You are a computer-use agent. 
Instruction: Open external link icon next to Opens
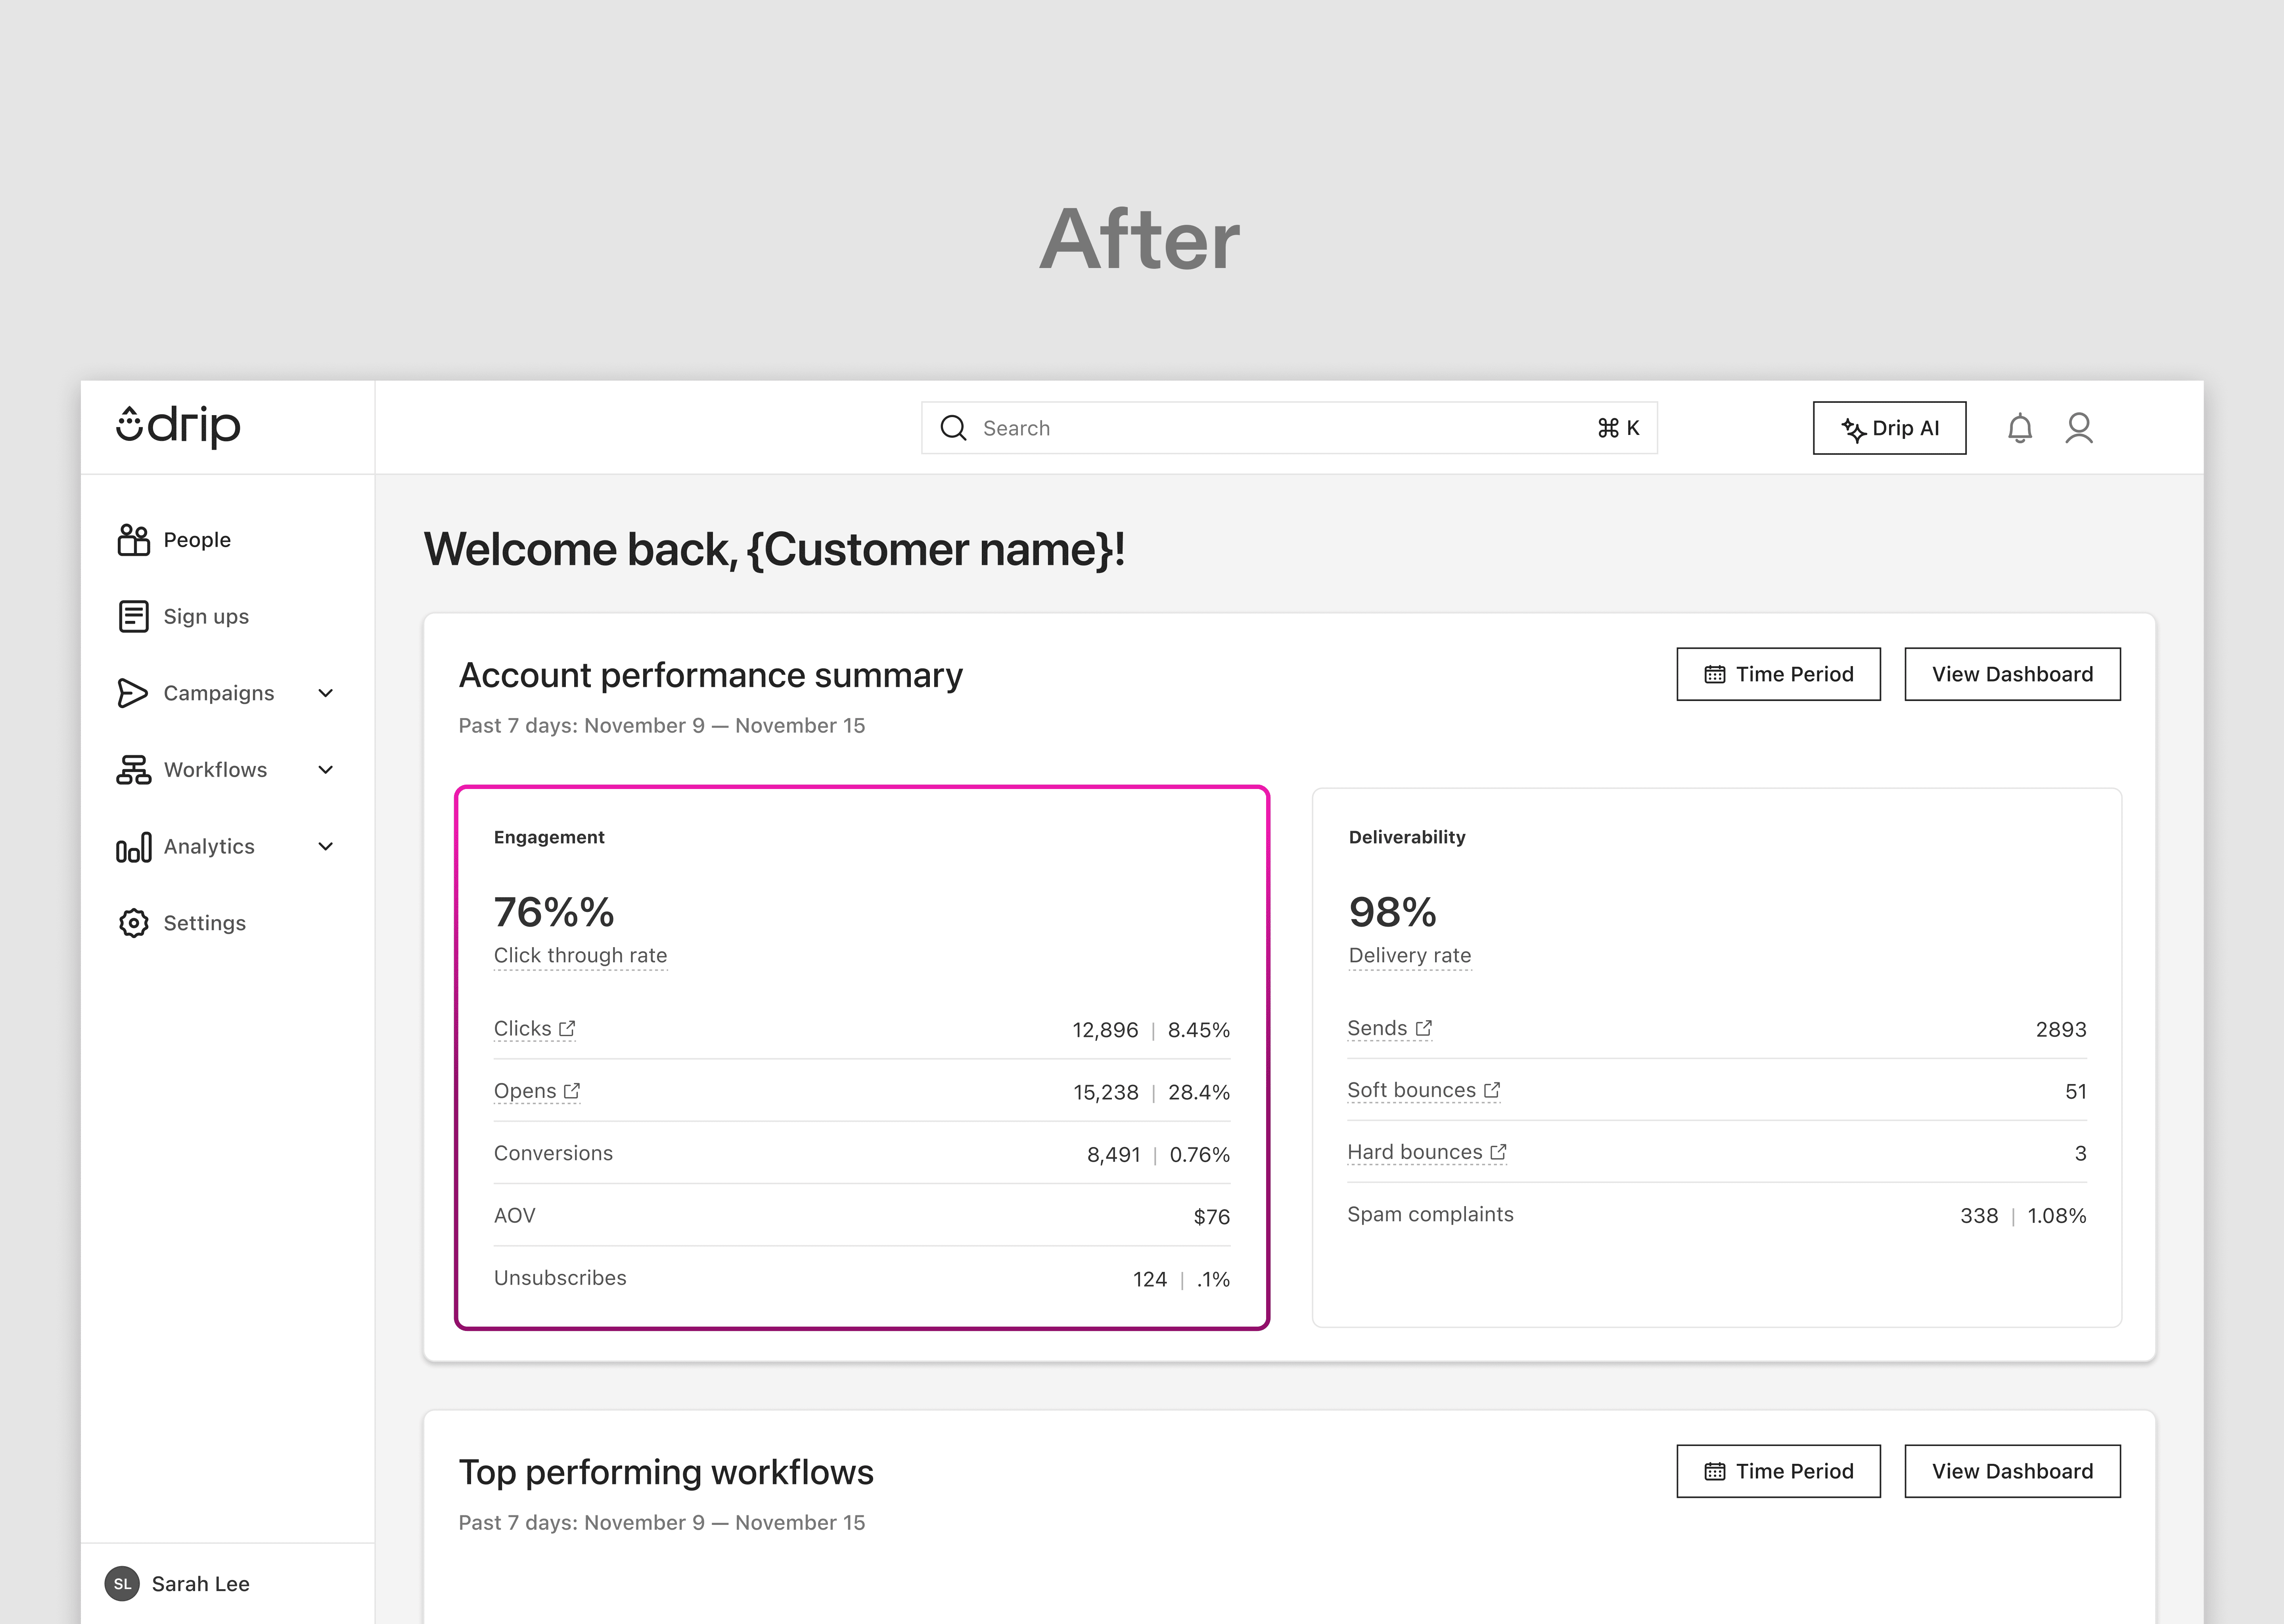[572, 1091]
